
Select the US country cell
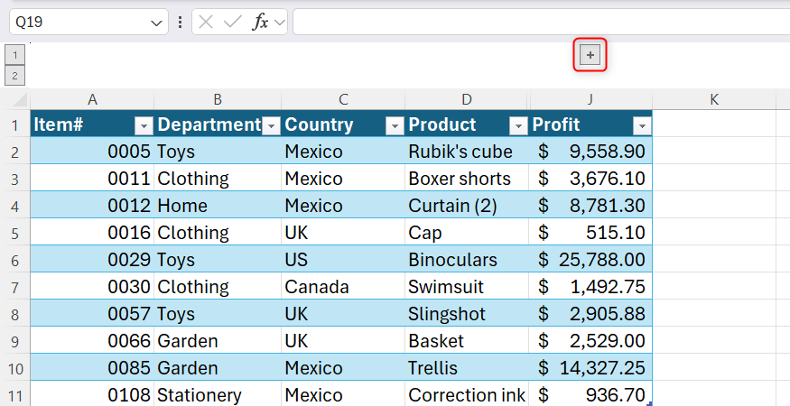coord(343,260)
